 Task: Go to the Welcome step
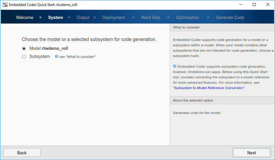pos(25,18)
